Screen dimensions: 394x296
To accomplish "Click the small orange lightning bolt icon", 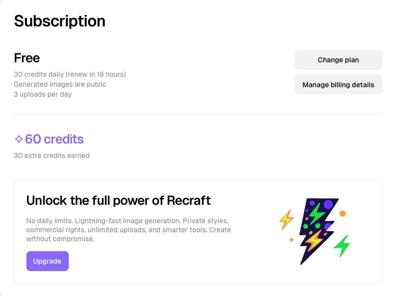I will pyautogui.click(x=286, y=219).
